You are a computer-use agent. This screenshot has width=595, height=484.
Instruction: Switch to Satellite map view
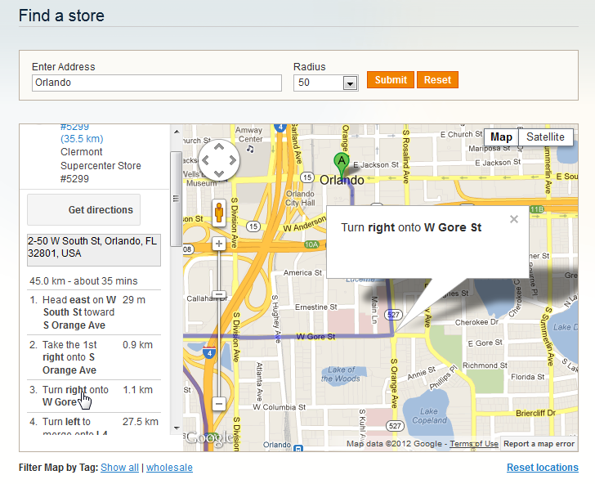click(545, 137)
